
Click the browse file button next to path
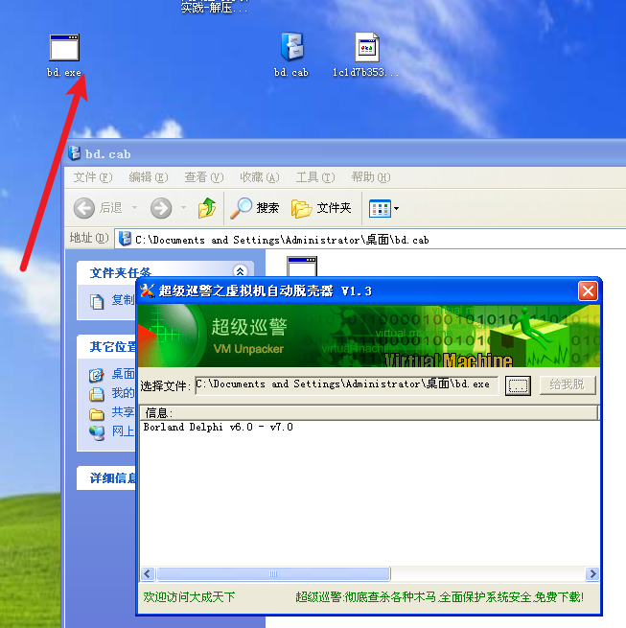[x=518, y=385]
